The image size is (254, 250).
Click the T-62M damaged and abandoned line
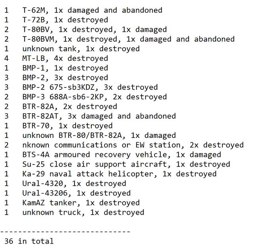92,10
